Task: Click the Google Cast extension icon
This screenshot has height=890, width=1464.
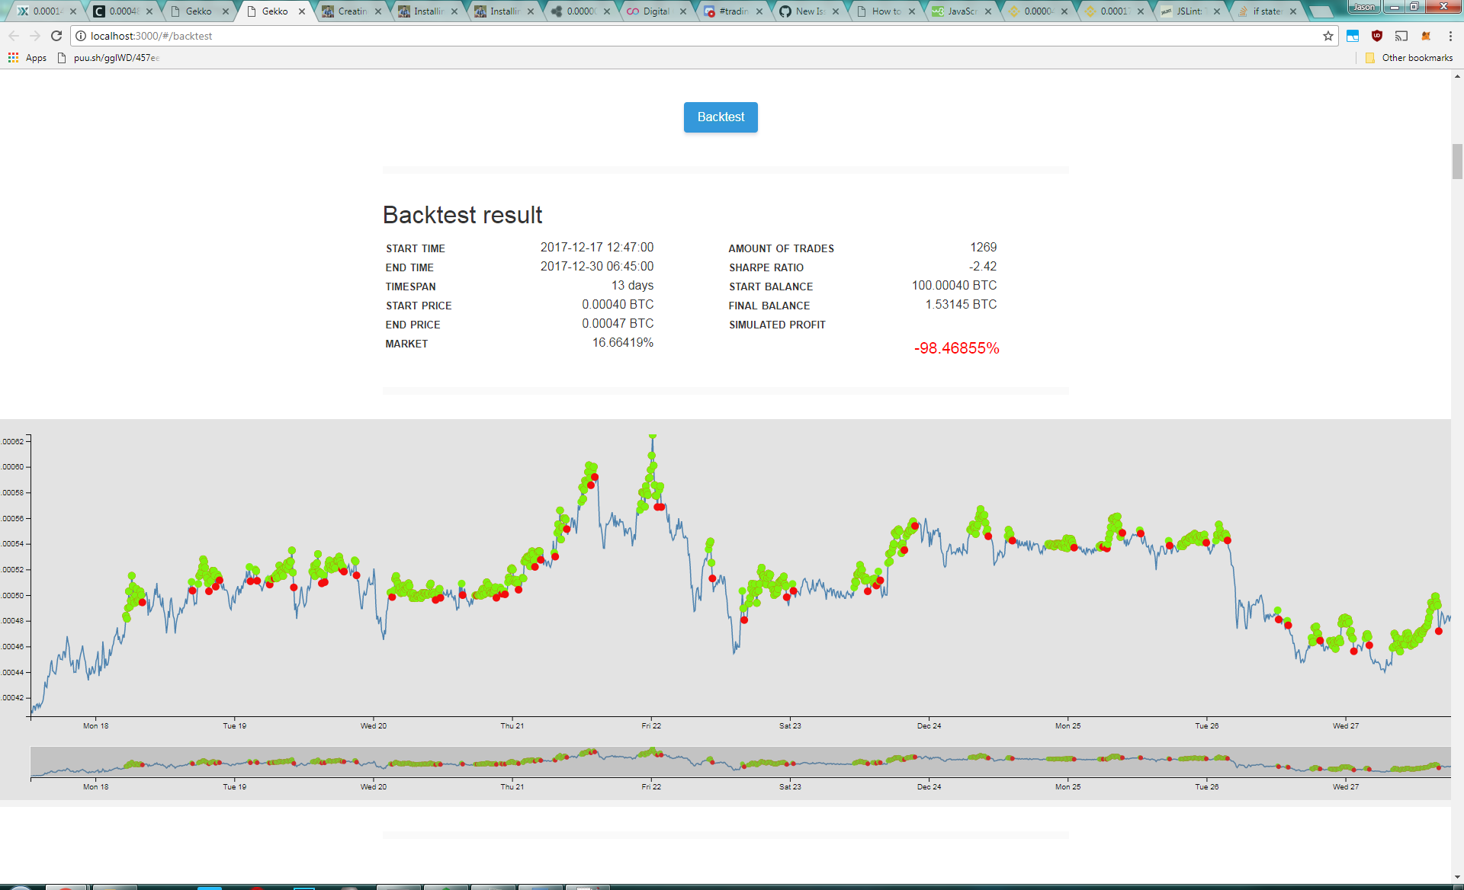Action: (1401, 36)
